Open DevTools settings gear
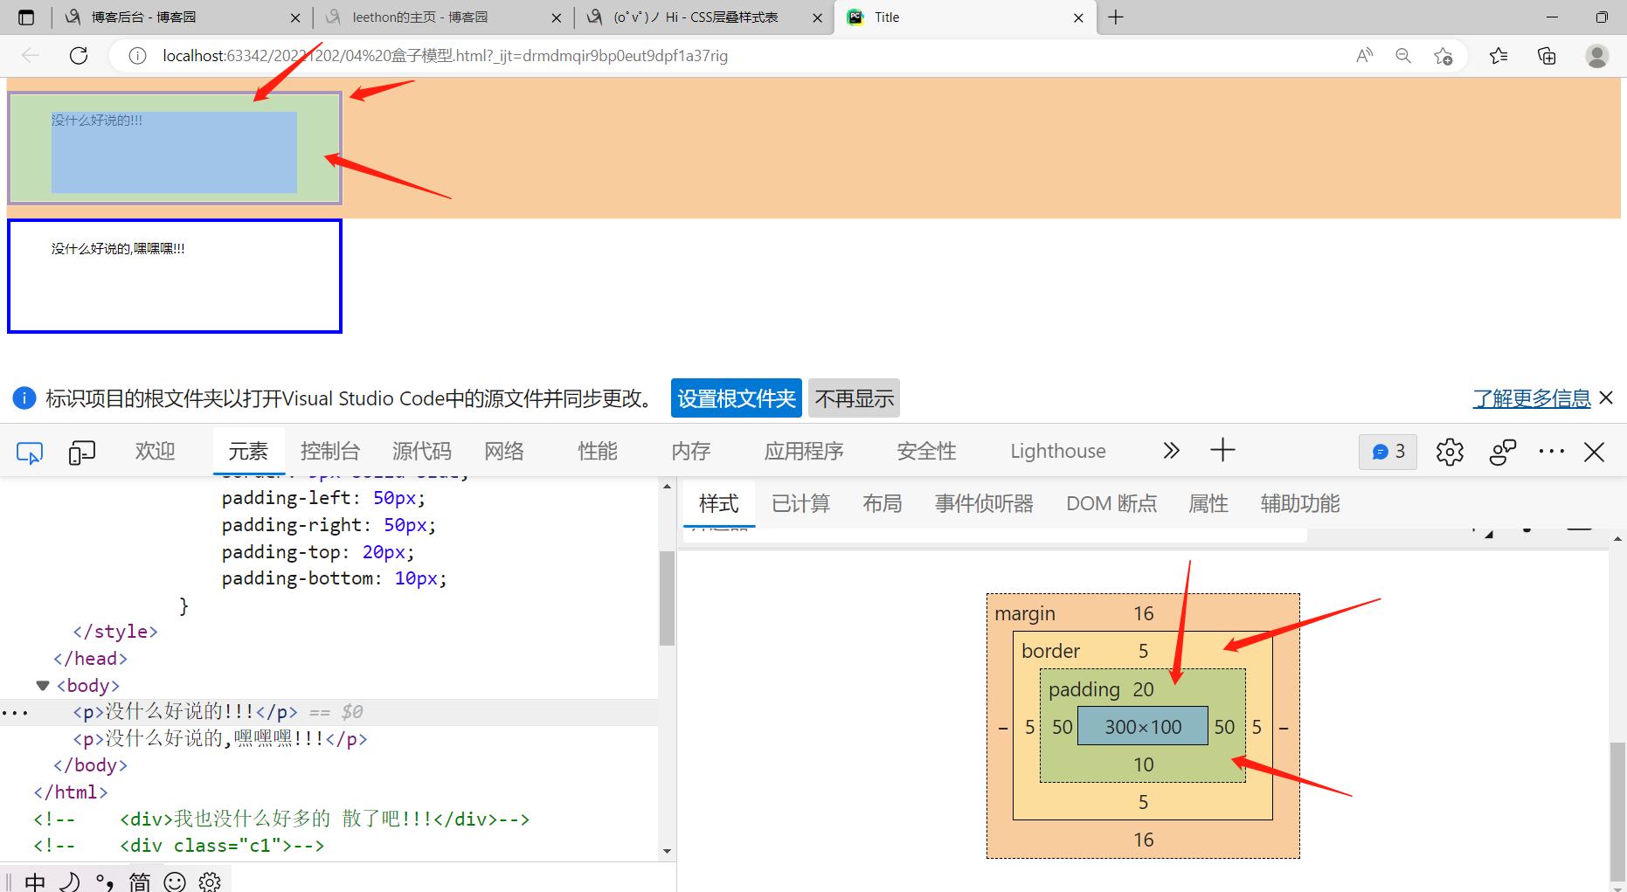Viewport: 1627px width, 892px height. 1450,452
